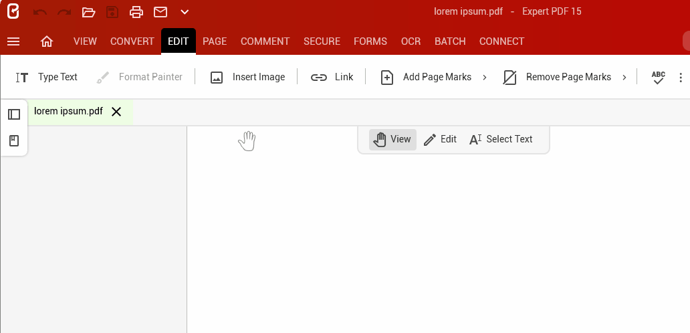Toggle the sidebar panel icon
The image size is (690, 333).
(x=14, y=114)
